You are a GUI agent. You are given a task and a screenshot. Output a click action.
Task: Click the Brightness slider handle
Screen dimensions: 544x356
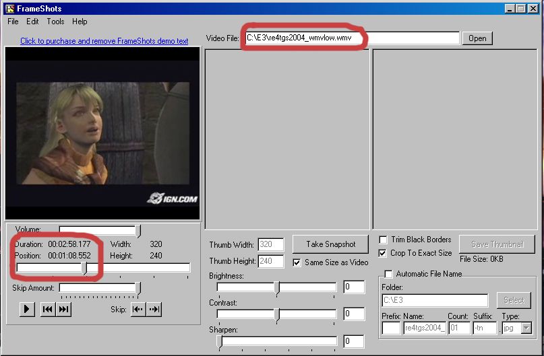(x=276, y=287)
